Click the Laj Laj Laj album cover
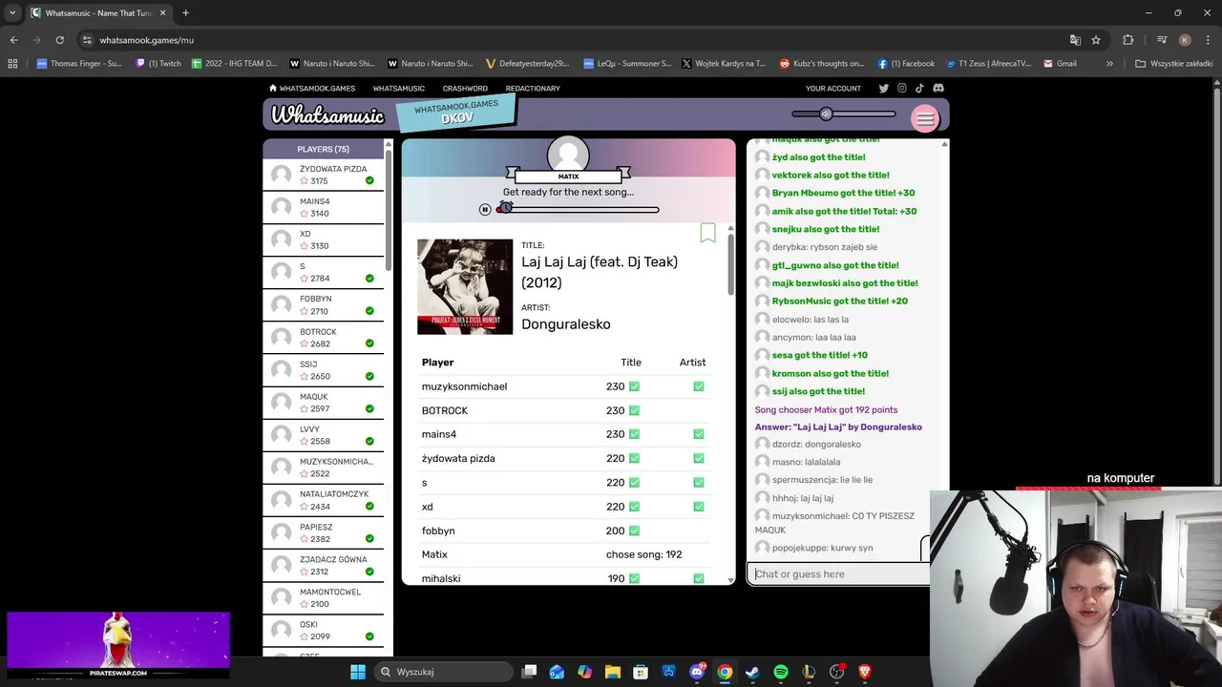This screenshot has height=687, width=1222. [465, 286]
